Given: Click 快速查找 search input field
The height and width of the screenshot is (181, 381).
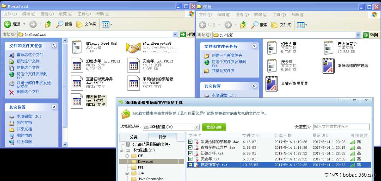Looking at the screenshot, I should click(x=341, y=127).
